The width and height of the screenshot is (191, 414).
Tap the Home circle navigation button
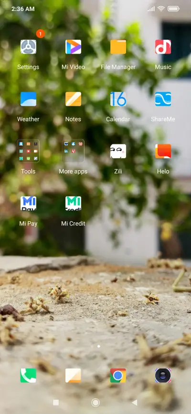pos(95,403)
